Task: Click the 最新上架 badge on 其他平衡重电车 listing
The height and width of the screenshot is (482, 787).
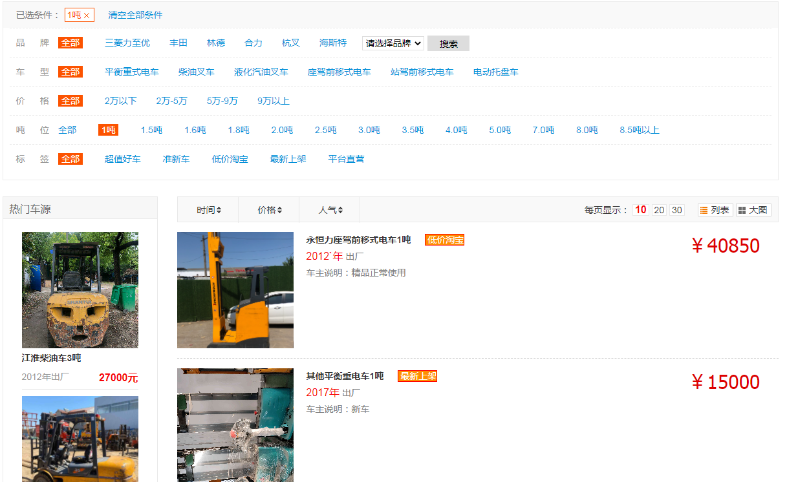Action: tap(417, 376)
